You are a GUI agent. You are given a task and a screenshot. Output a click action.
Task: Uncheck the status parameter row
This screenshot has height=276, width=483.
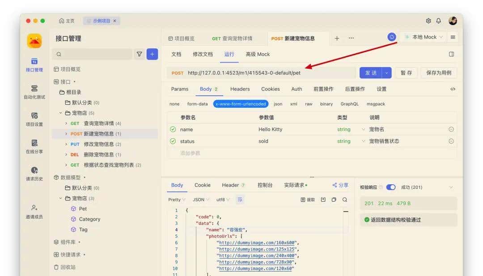[174, 140]
